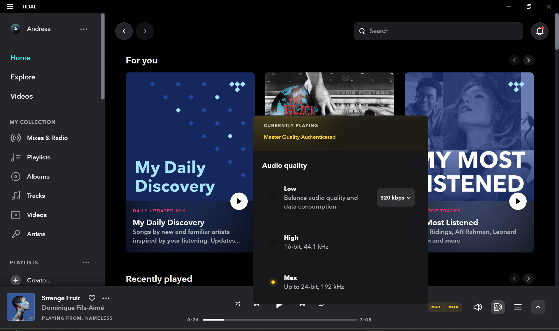Select the Max audio quality radio button

click(x=273, y=282)
